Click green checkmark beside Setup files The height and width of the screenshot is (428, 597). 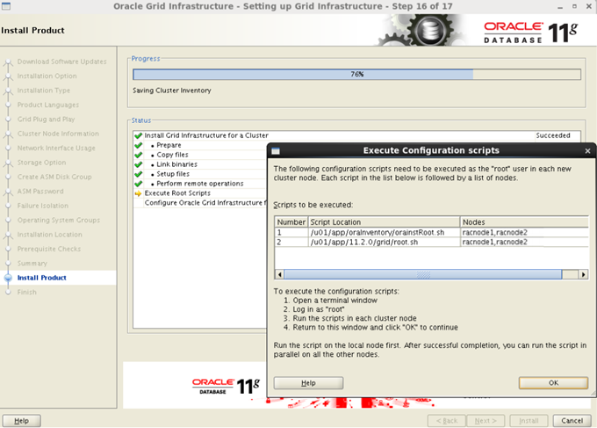click(x=138, y=174)
